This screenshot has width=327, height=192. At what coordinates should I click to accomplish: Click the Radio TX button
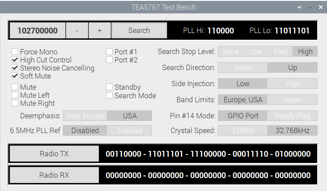click(54, 154)
